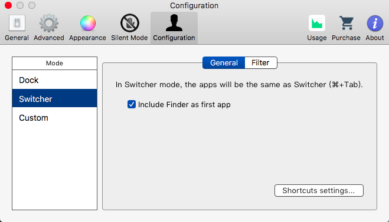
Task: Open the Silent Mode pane icon
Action: pos(129,23)
